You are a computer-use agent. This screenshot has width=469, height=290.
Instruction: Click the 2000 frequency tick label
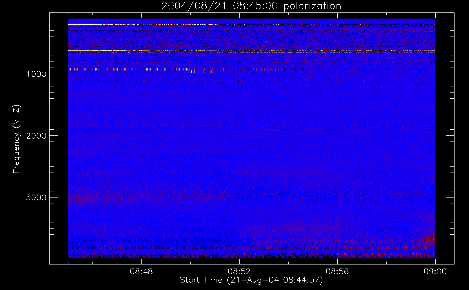click(36, 136)
